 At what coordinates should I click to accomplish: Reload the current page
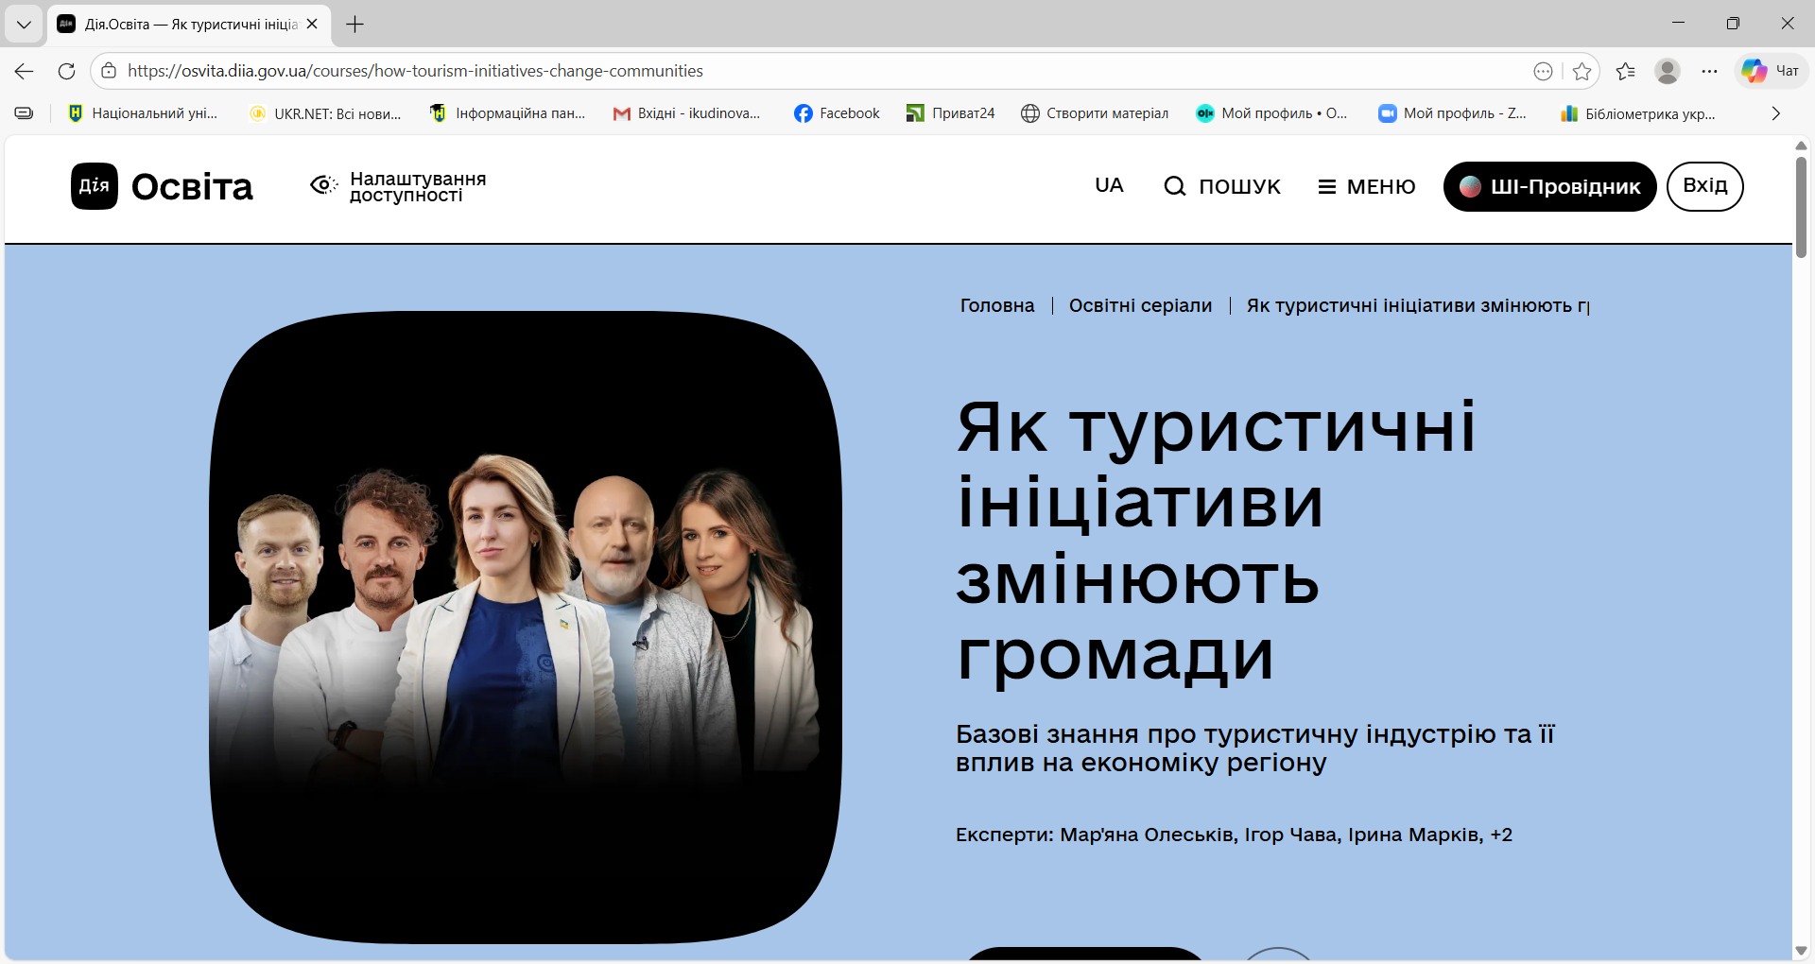(x=66, y=71)
